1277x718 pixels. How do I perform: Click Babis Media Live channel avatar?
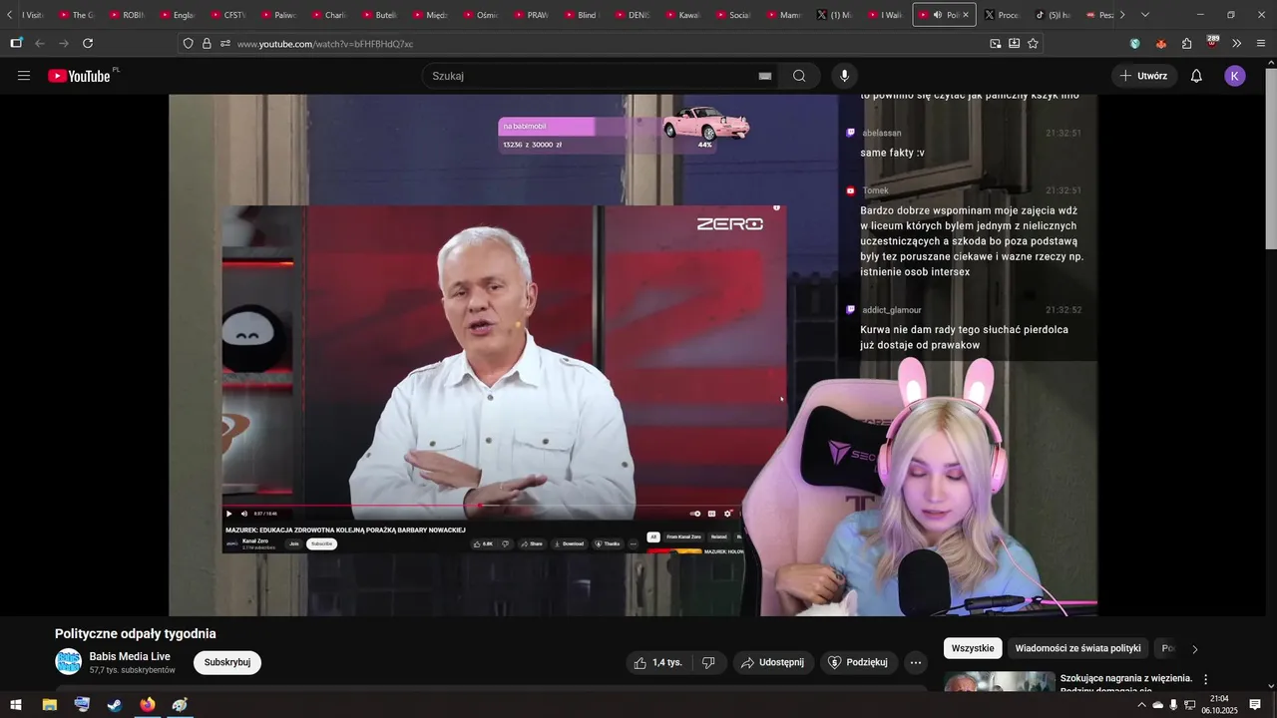click(69, 662)
